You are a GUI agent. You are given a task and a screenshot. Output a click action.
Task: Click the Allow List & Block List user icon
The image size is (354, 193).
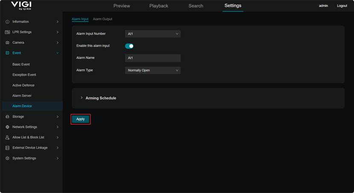[7, 137]
